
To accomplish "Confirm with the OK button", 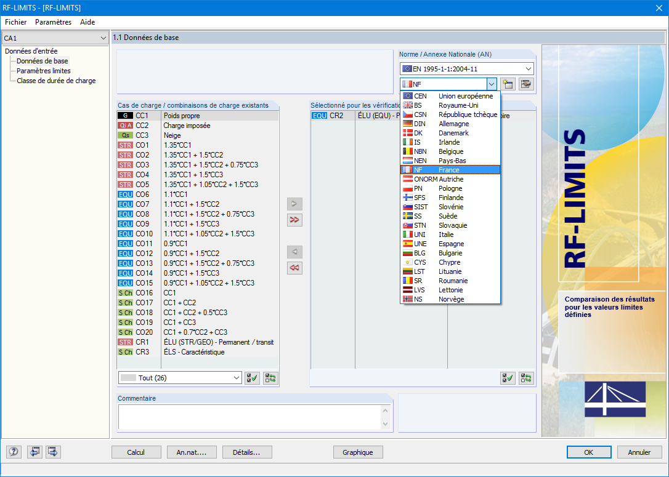I will pos(589,452).
